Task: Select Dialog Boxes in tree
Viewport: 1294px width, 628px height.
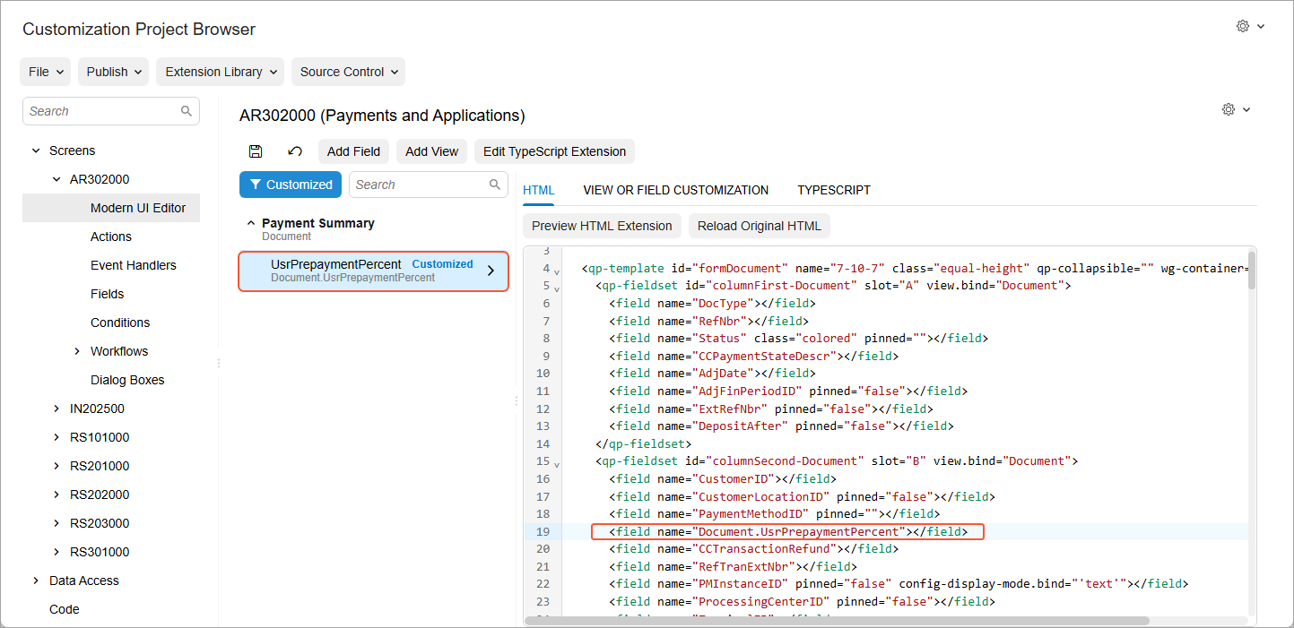Action: point(127,380)
